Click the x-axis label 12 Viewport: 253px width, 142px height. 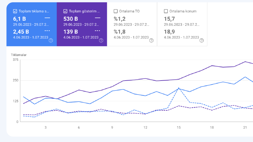pyautogui.click(x=145, y=127)
